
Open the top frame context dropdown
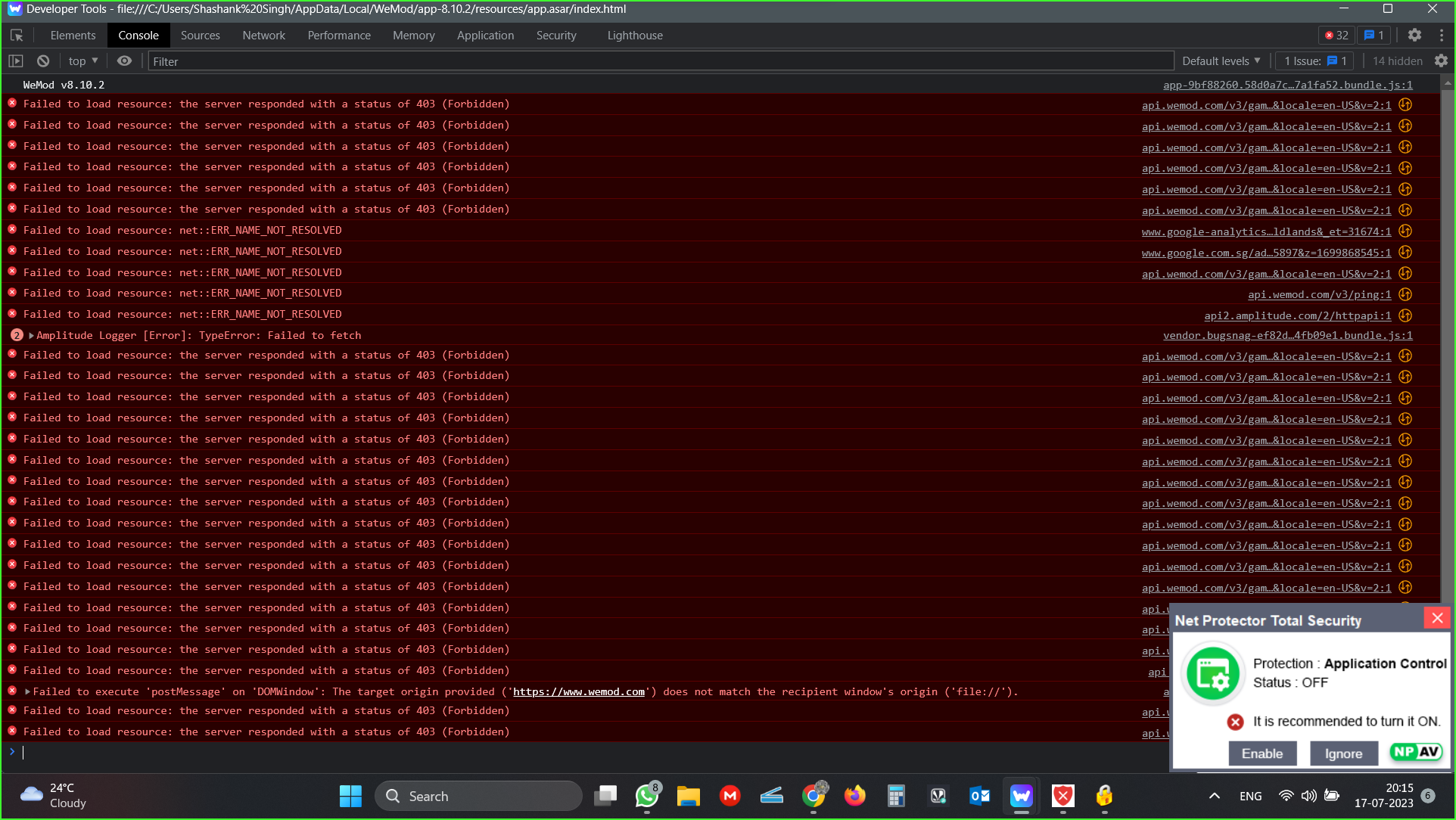point(82,61)
